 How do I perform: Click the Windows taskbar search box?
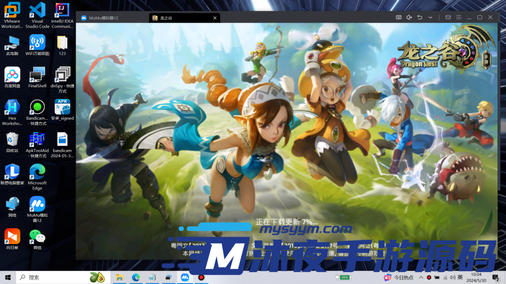[54, 278]
